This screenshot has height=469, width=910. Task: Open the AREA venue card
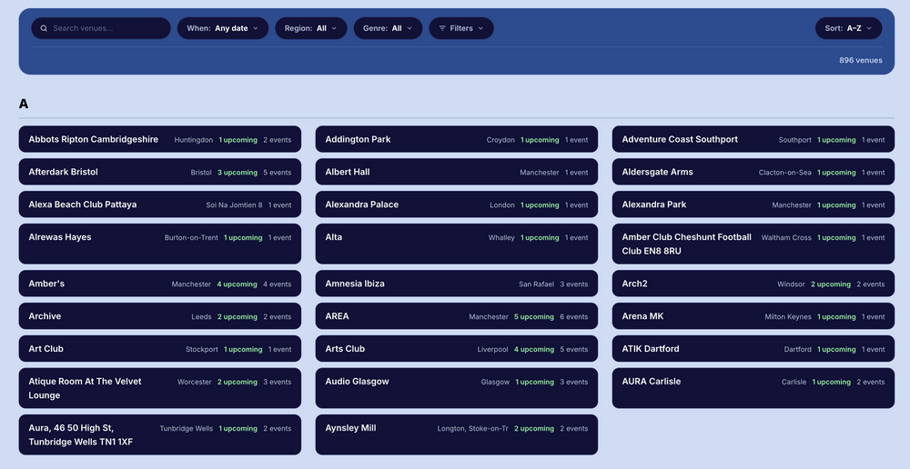coord(457,316)
